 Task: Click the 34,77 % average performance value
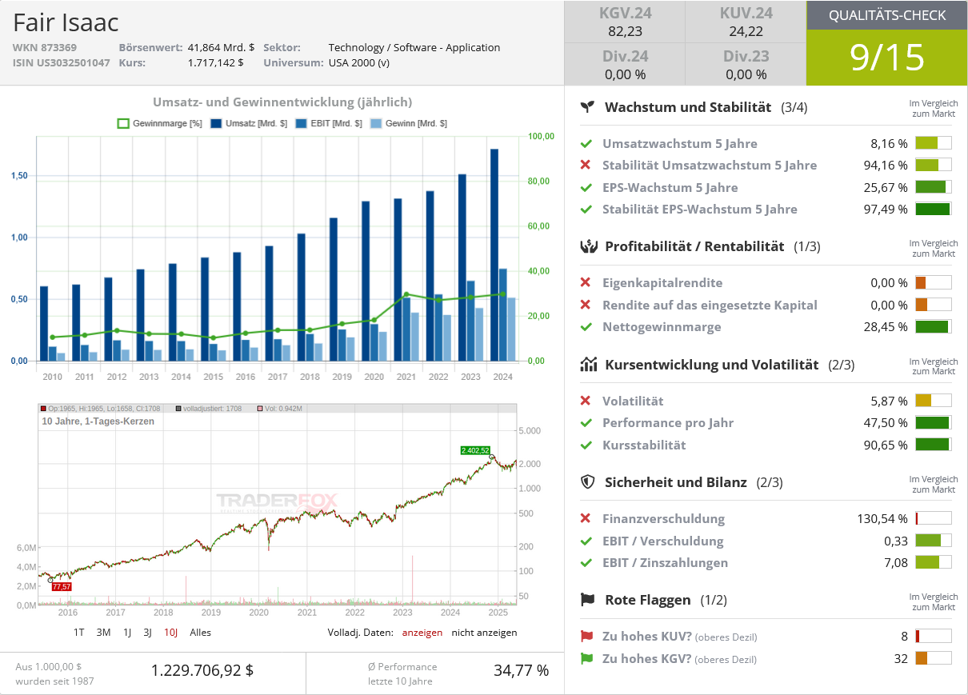pyautogui.click(x=522, y=670)
